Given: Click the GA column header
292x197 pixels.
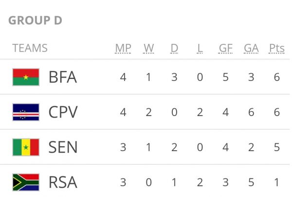Looking at the screenshot, I should [x=251, y=48].
